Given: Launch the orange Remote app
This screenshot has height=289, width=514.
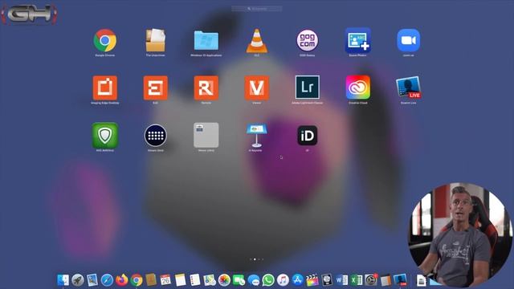Looking at the screenshot, I should (206, 88).
